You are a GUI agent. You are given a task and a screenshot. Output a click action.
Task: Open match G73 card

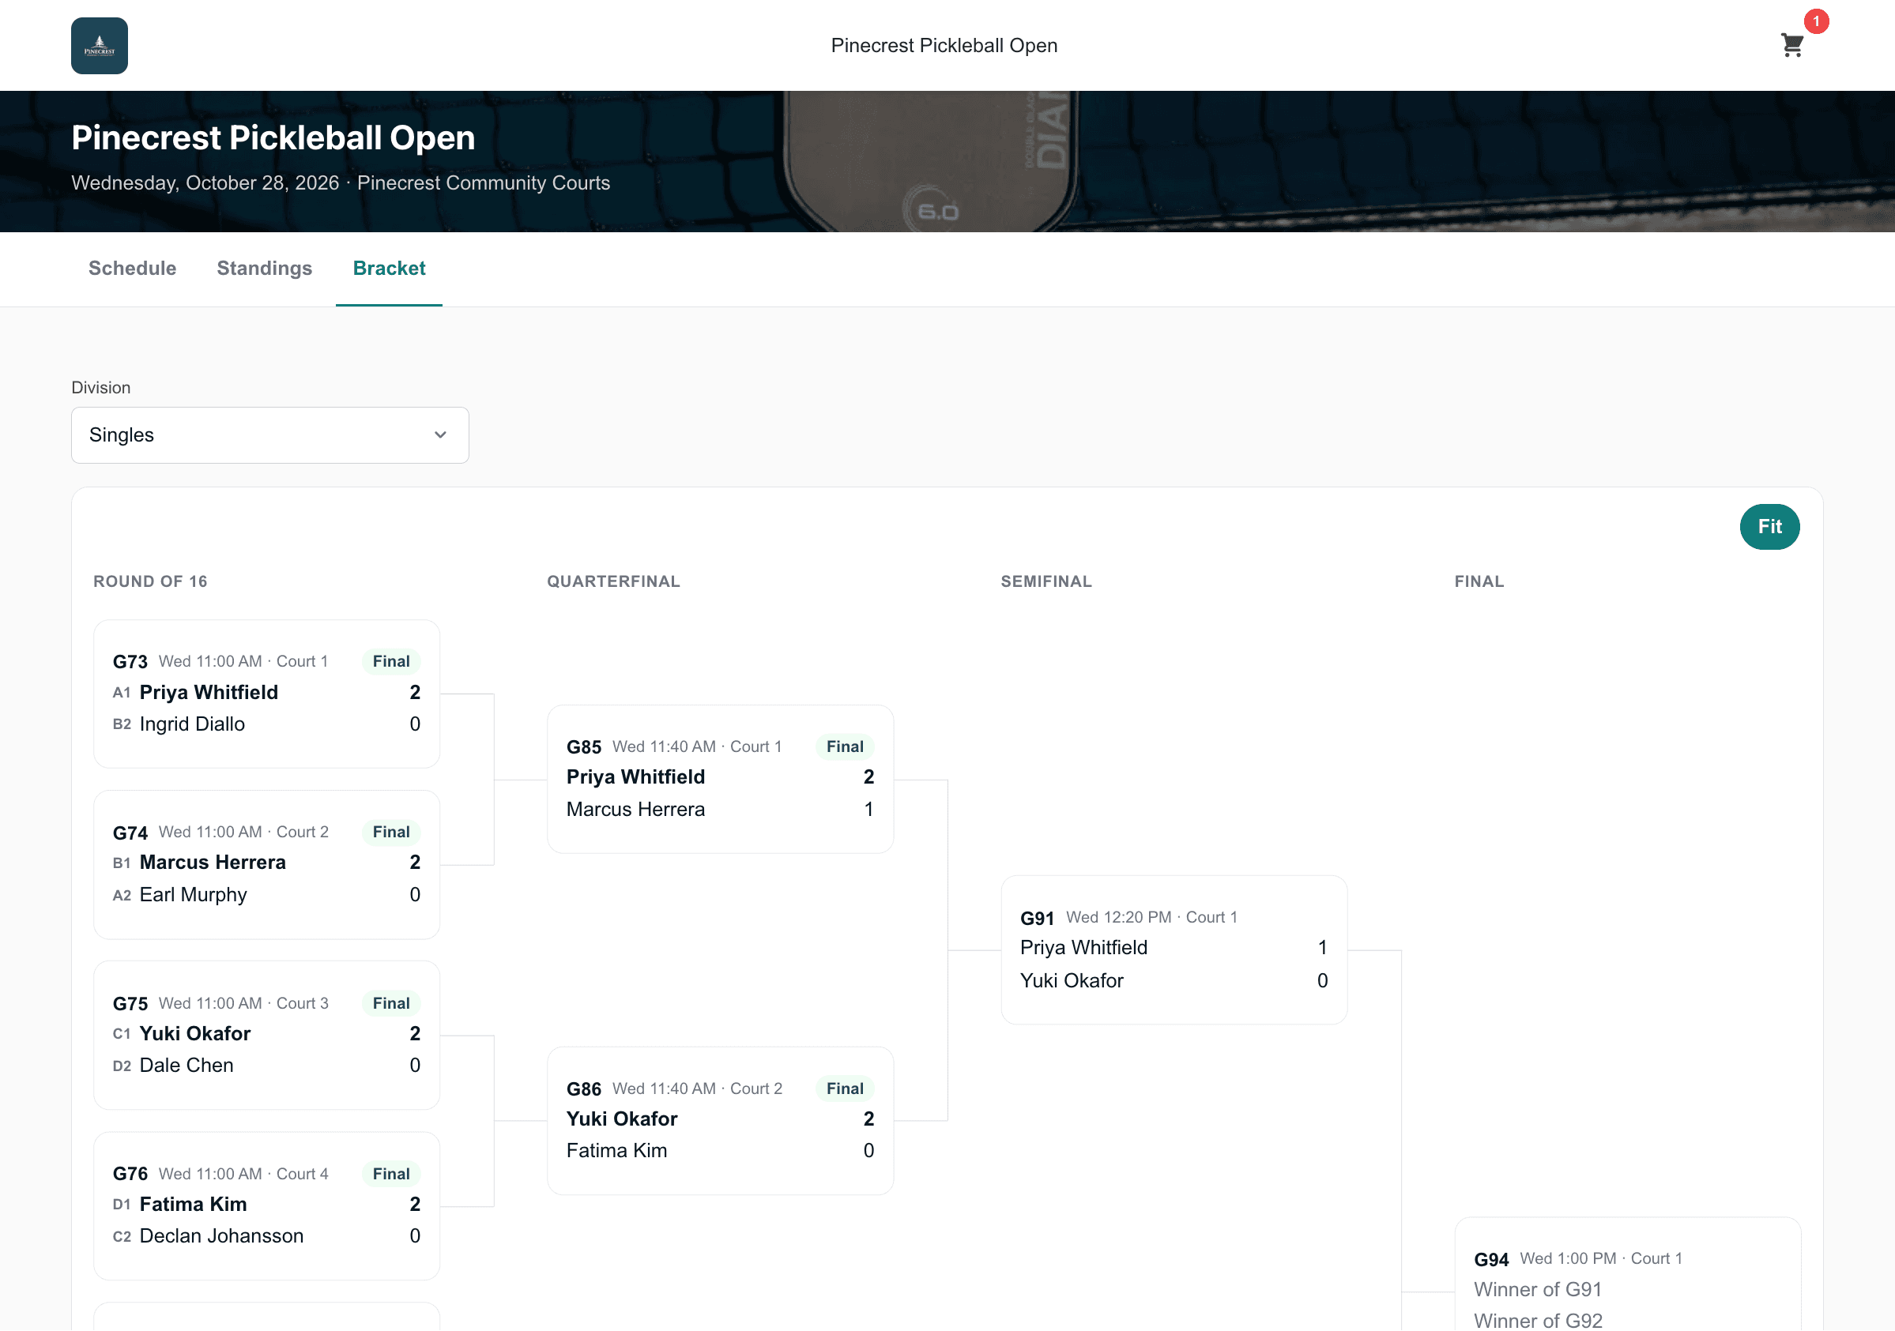(x=266, y=694)
